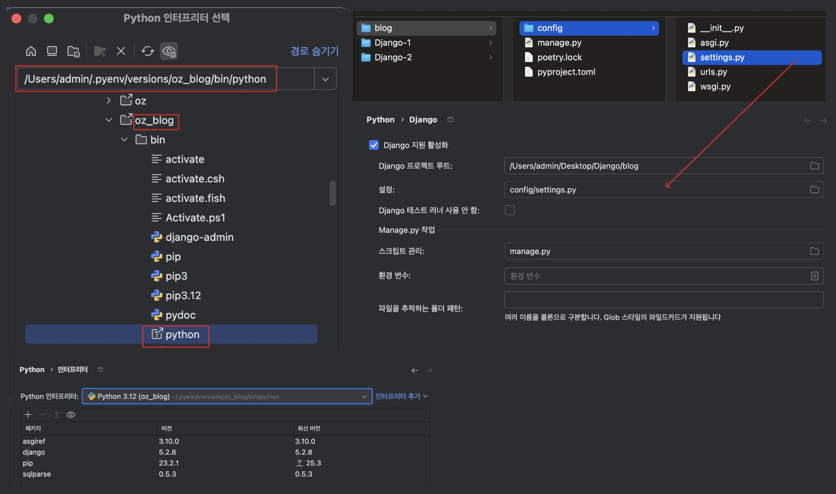
Task: Click the file tree vertical scrollbar
Action: [333, 193]
